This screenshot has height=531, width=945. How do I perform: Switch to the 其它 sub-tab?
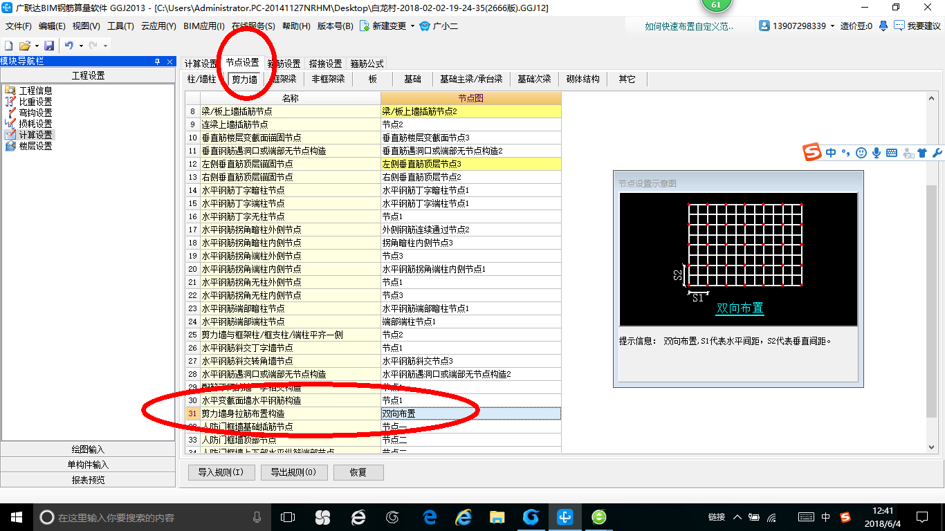627,79
